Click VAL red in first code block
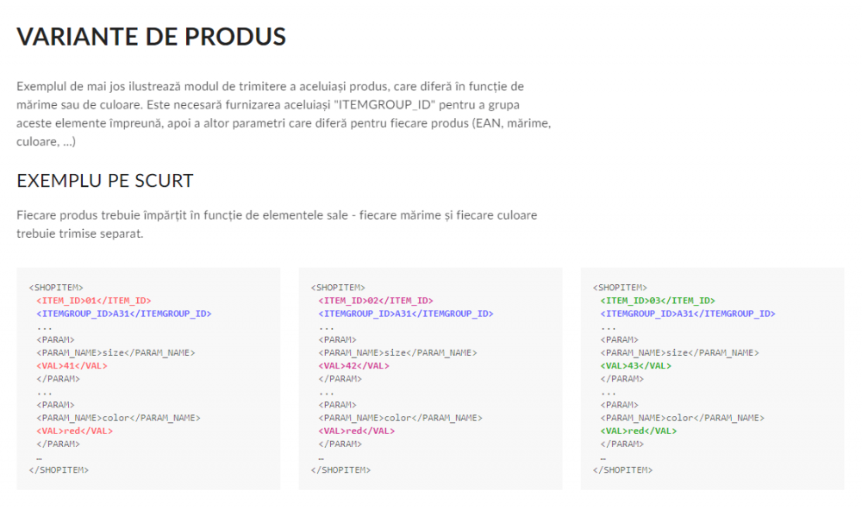 coord(75,431)
